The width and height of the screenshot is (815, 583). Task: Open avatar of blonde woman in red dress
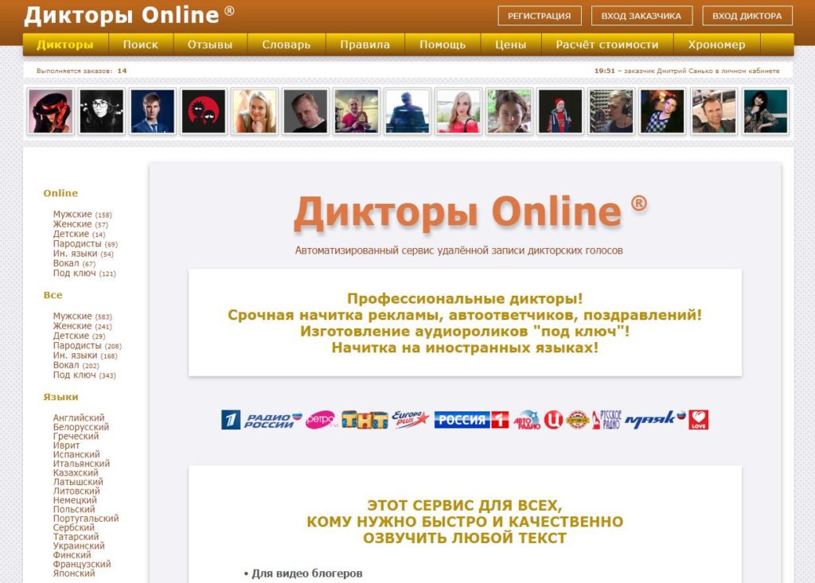458,111
